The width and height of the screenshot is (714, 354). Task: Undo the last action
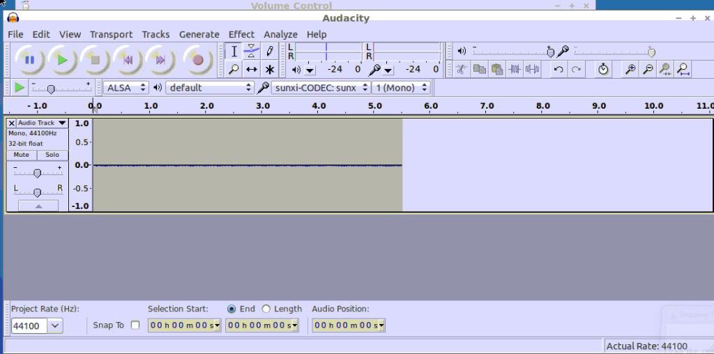pyautogui.click(x=559, y=70)
